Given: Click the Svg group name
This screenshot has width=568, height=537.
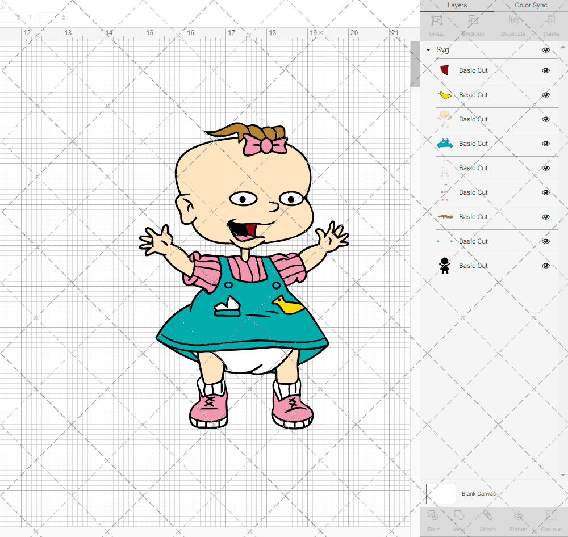Looking at the screenshot, I should [x=442, y=49].
